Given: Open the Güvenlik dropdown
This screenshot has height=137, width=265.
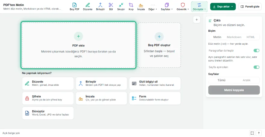Looking at the screenshot, I should (x=182, y=7).
